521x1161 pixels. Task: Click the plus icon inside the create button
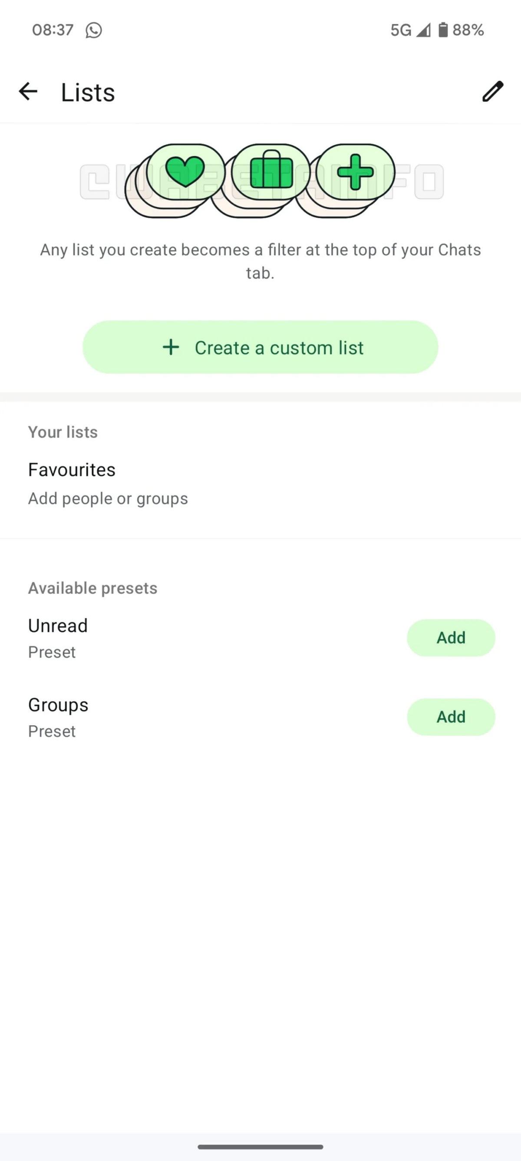point(171,347)
